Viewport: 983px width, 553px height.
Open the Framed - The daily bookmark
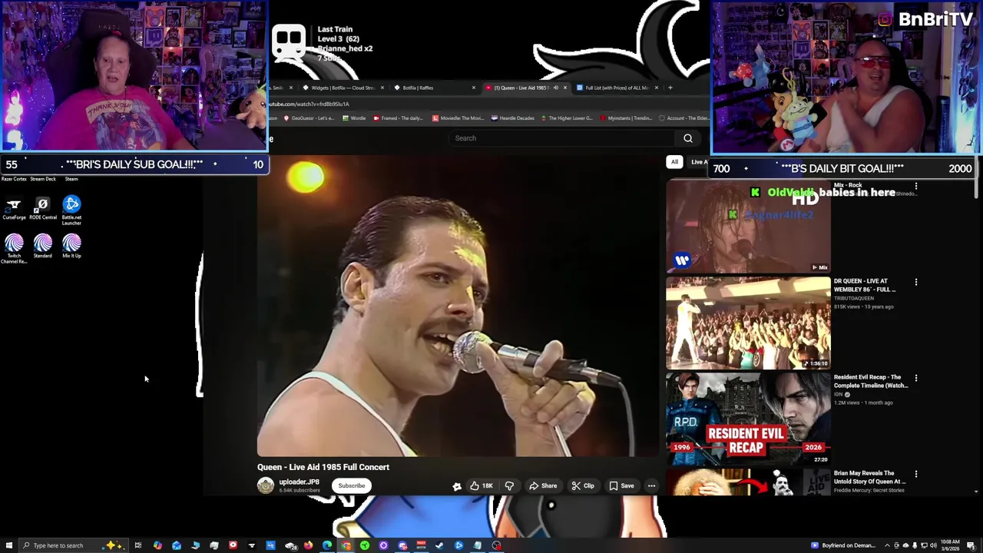398,118
